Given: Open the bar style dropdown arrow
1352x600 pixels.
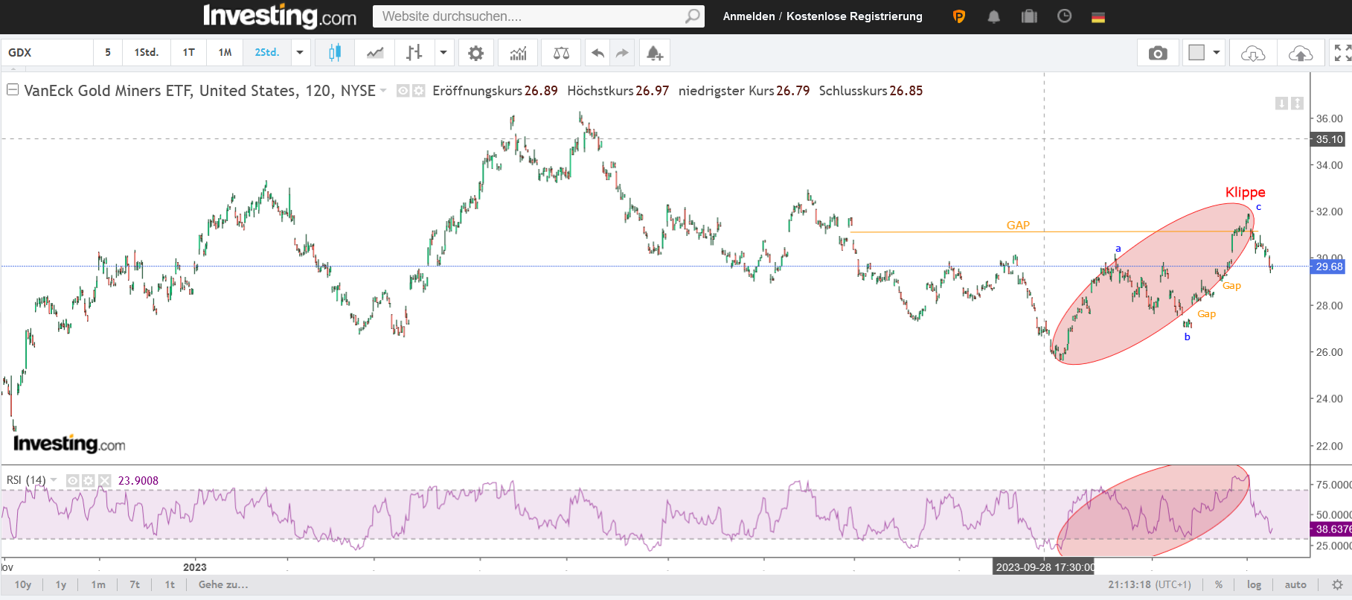Looking at the screenshot, I should click(x=443, y=53).
